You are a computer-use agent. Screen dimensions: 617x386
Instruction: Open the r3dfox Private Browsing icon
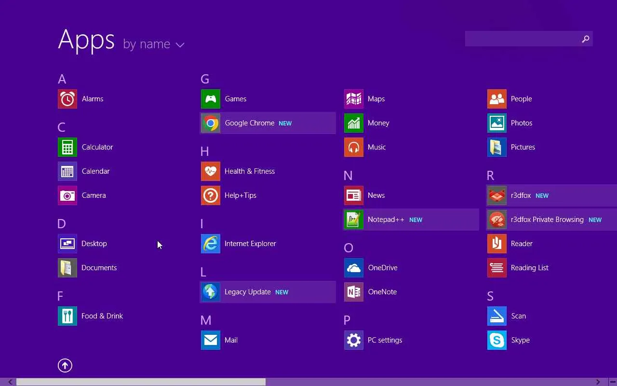click(497, 220)
